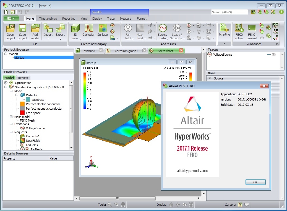
Task: Add Far field results
Action: coord(128,32)
